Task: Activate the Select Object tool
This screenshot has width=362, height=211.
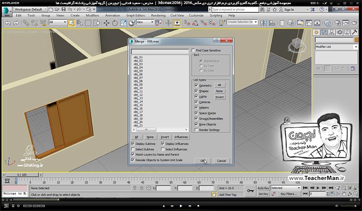Action: (x=71, y=23)
